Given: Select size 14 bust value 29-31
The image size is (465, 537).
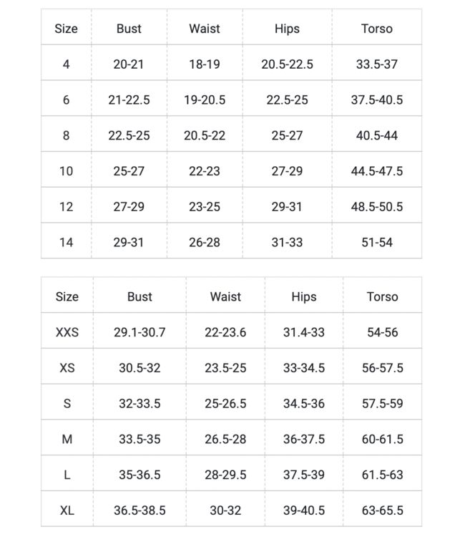Looking at the screenshot, I should pos(129,243).
